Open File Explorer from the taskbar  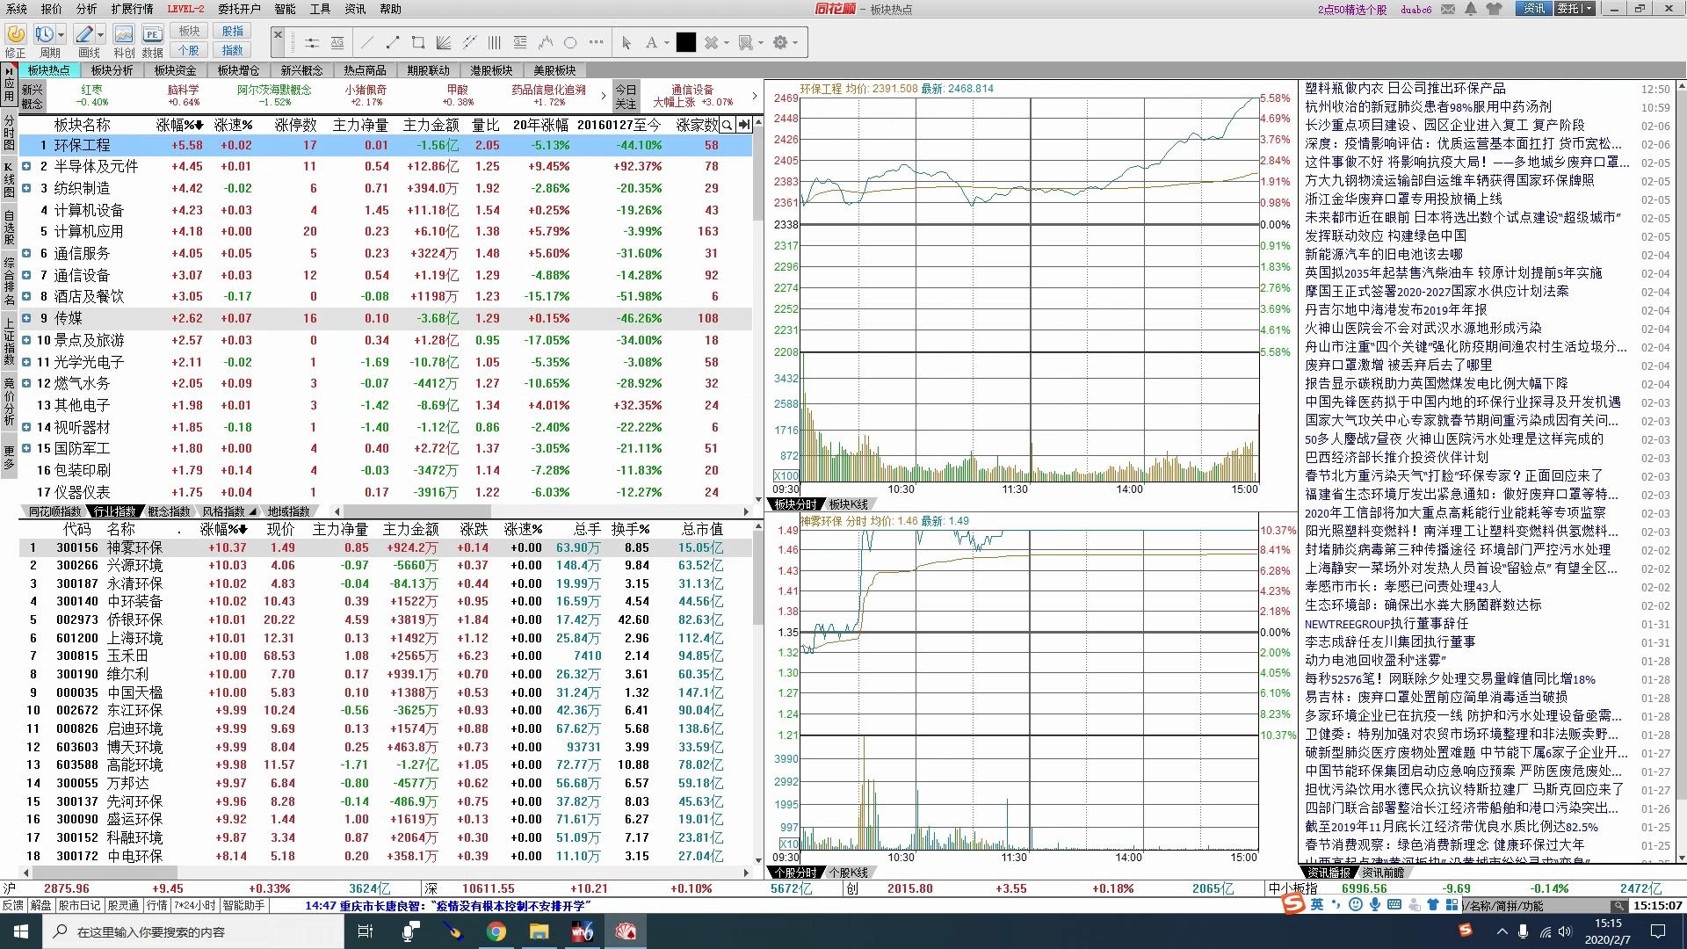point(539,931)
